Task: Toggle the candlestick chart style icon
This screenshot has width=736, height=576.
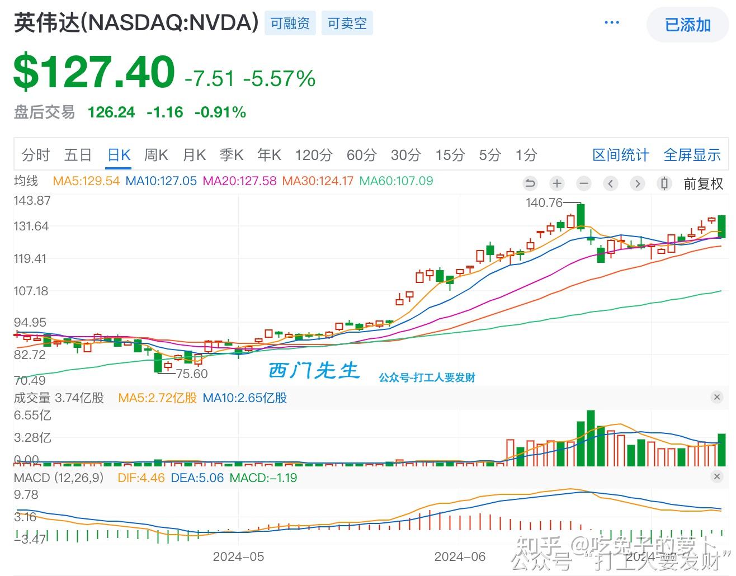Action: [664, 183]
